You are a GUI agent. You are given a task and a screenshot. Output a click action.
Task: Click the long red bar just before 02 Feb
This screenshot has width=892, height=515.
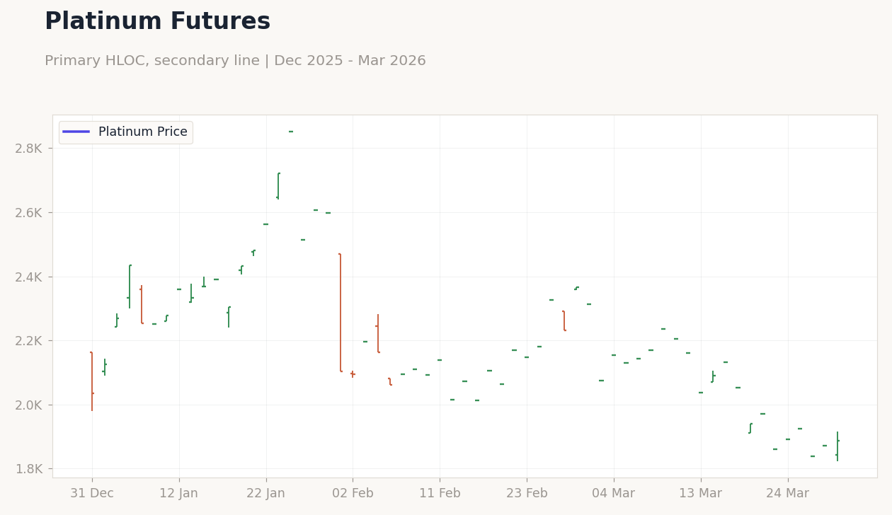click(341, 313)
